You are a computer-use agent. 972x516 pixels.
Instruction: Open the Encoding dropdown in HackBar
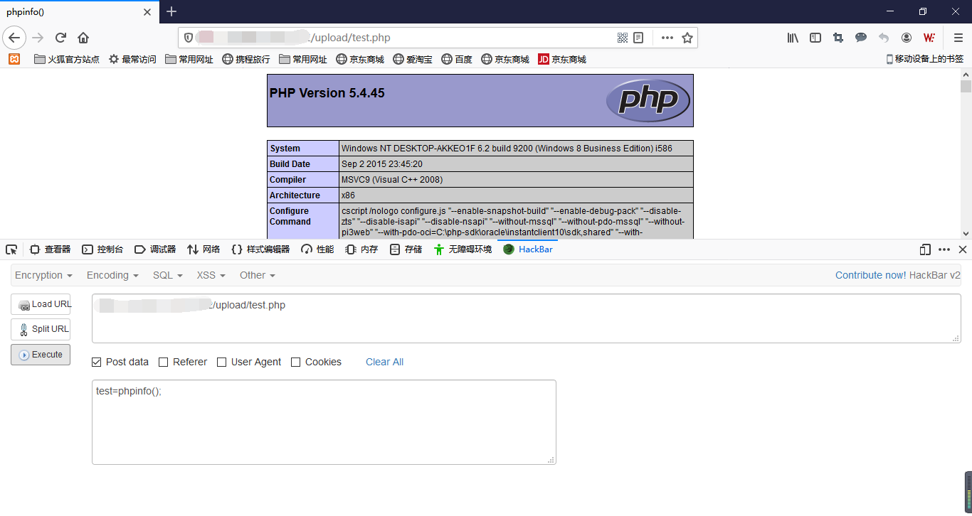coord(112,275)
